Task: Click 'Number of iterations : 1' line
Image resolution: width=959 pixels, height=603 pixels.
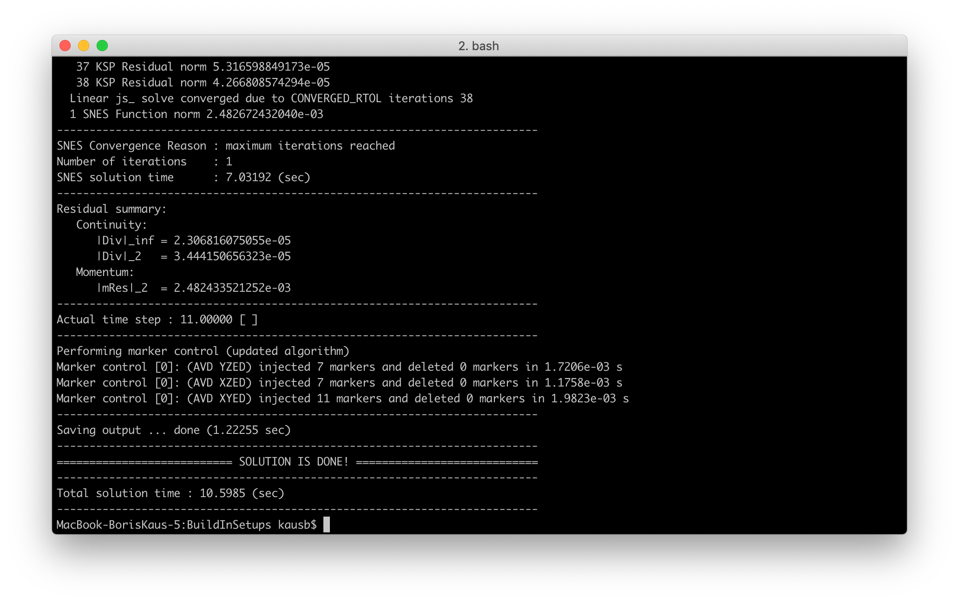Action: click(145, 162)
